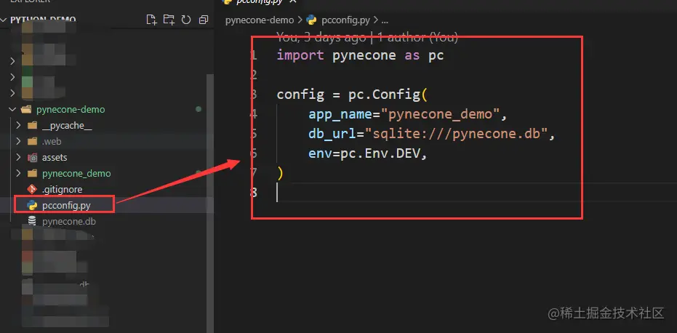Collapse the pynecone-demo folder
677x333 pixels.
tap(13, 109)
